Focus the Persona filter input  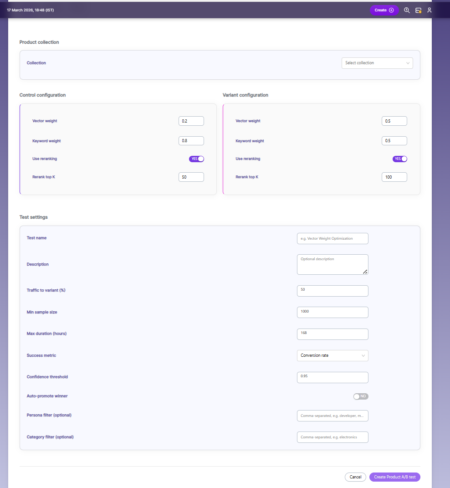pos(332,416)
